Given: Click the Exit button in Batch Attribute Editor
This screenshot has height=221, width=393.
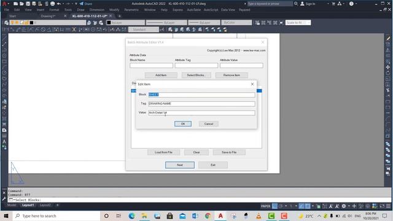Looking at the screenshot, I should (213, 165).
